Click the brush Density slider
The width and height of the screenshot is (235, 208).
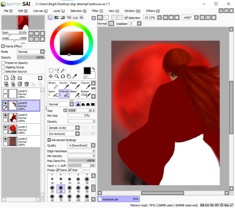[82, 121]
